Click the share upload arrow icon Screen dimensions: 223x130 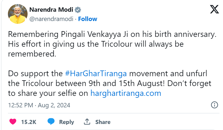coord(87,122)
